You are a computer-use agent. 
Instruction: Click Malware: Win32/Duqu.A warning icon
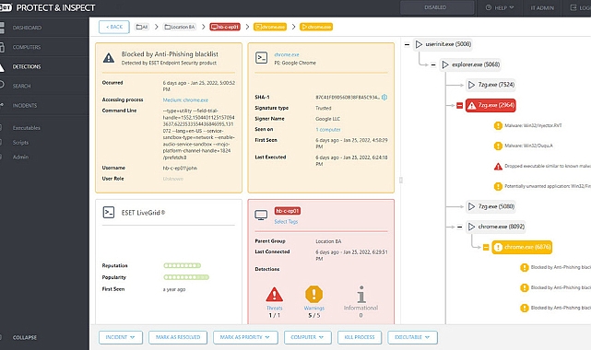pos(498,146)
